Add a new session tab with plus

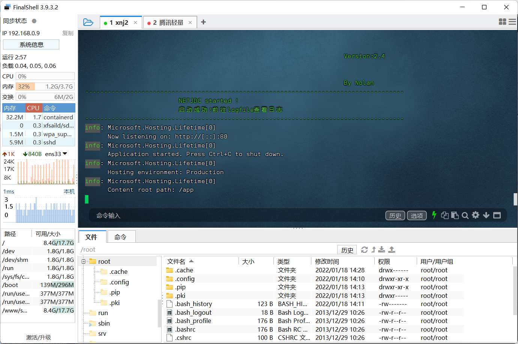(x=203, y=22)
